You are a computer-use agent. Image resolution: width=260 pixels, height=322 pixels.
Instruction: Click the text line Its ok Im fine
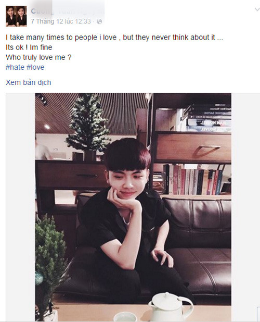tap(29, 47)
